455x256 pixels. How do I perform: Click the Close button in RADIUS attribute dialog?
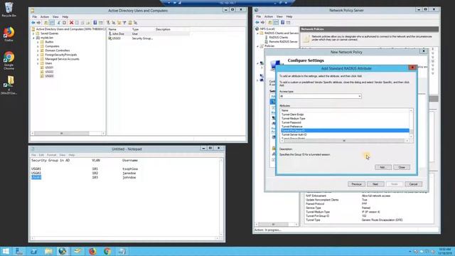(402, 167)
